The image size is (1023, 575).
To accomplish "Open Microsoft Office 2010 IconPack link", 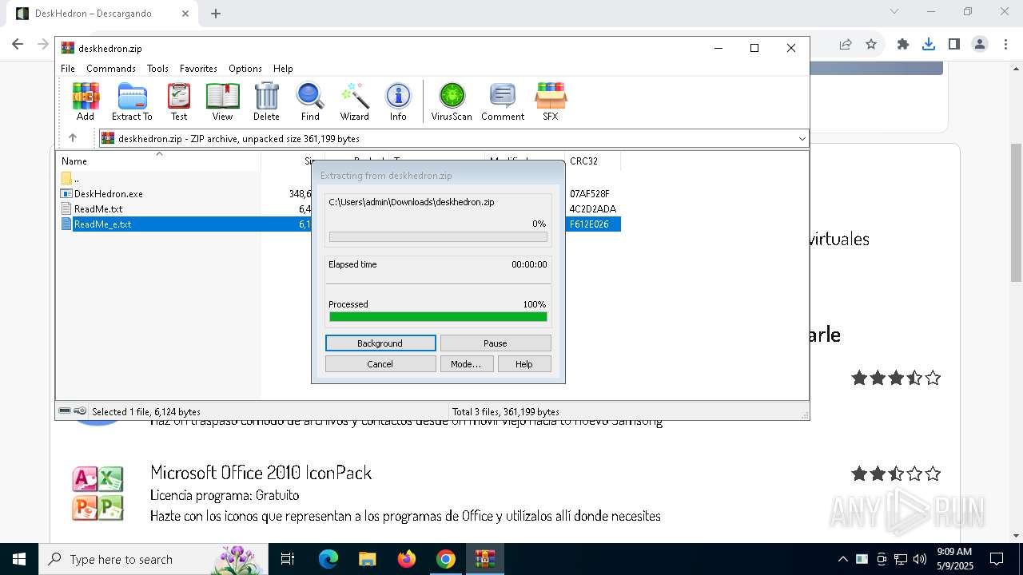I will point(261,473).
